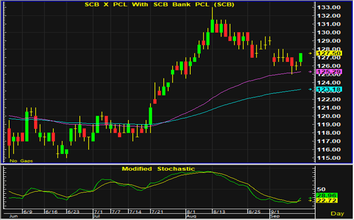354x220 pixels.
Task: Select the yellow 127.50 last price tag
Action: pos(321,53)
